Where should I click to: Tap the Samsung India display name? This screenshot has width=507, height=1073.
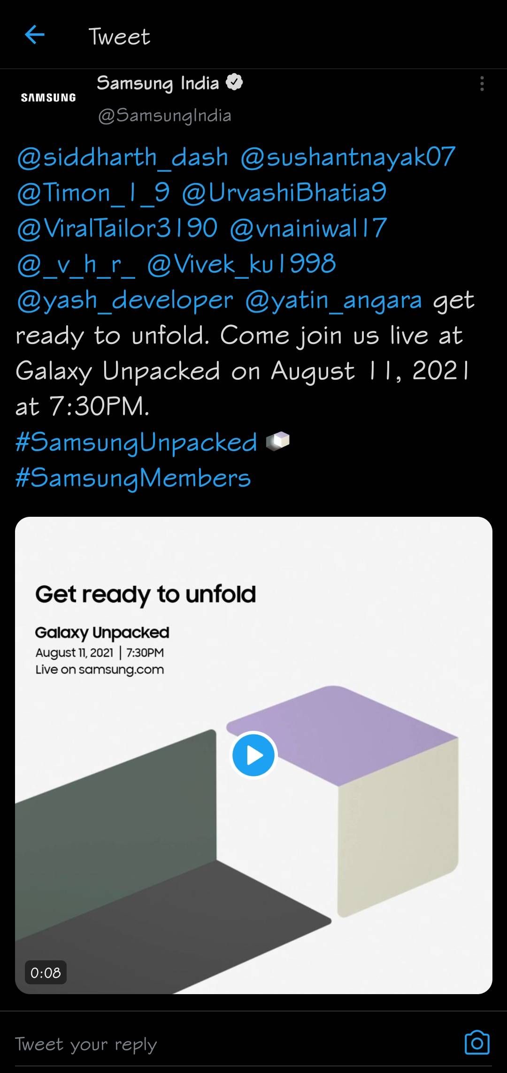click(x=160, y=83)
